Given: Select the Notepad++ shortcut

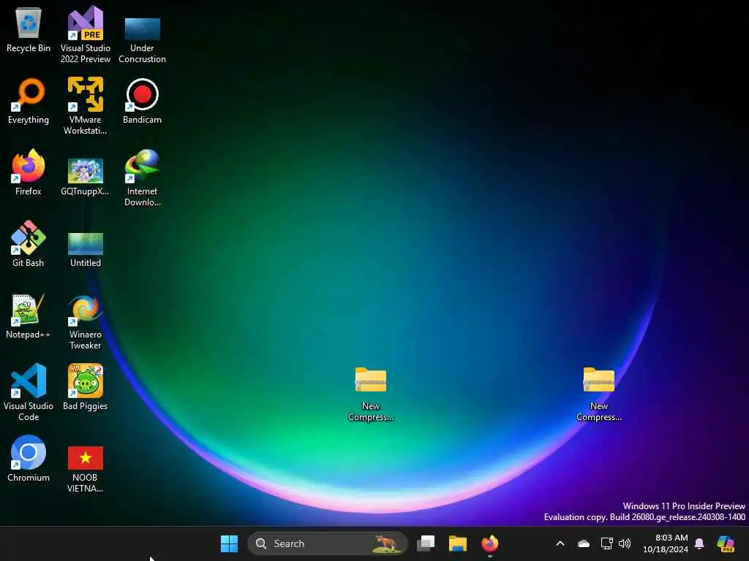Looking at the screenshot, I should [x=29, y=316].
